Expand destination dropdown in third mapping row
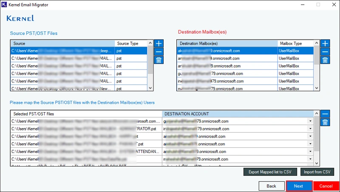Screen dimensions: 340x192 310,136
